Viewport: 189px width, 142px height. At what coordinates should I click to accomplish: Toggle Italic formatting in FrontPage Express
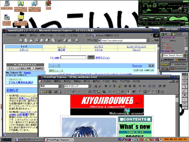110,86
